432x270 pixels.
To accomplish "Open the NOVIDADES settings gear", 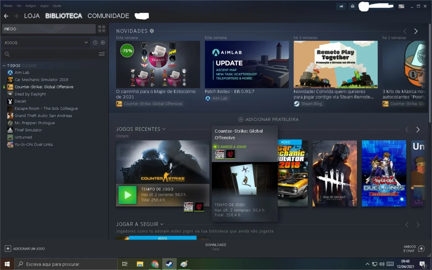I will tap(152, 31).
